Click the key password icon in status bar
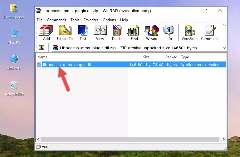Screen dimensions: 240x157 pyautogui.click(x=44, y=147)
